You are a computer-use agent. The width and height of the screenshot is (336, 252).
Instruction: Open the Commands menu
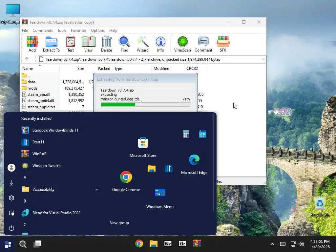coord(43,31)
